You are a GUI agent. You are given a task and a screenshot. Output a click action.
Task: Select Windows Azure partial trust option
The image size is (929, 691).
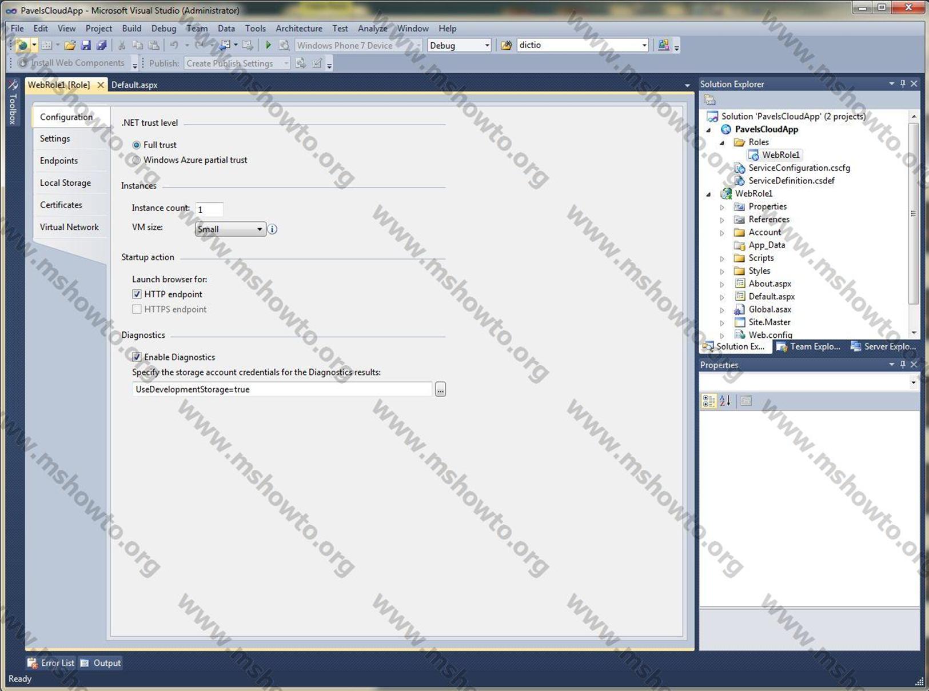click(136, 161)
